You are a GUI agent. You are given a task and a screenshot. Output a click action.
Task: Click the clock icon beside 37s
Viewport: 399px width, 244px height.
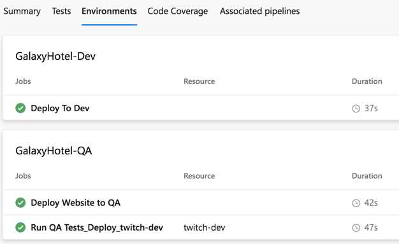tap(356, 109)
